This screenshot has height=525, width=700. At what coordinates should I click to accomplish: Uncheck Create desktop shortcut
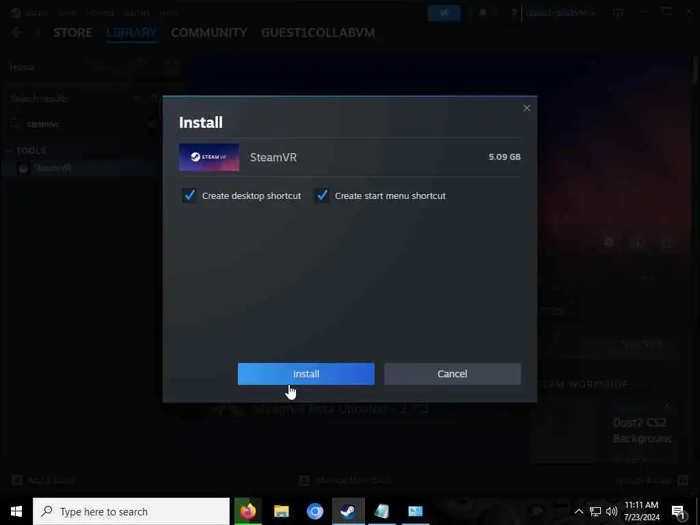[x=190, y=196]
